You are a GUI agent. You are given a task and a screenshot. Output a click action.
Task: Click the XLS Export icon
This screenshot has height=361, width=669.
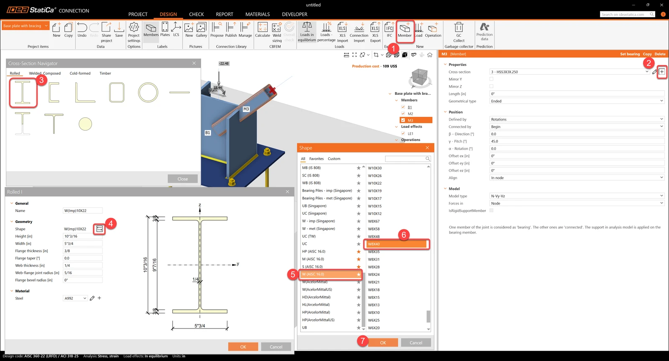point(375,32)
